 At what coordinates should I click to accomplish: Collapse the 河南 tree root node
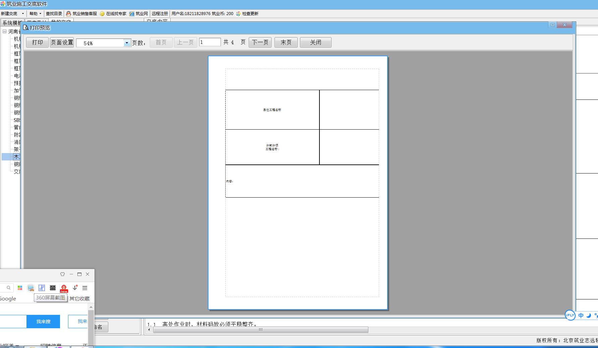click(5, 31)
